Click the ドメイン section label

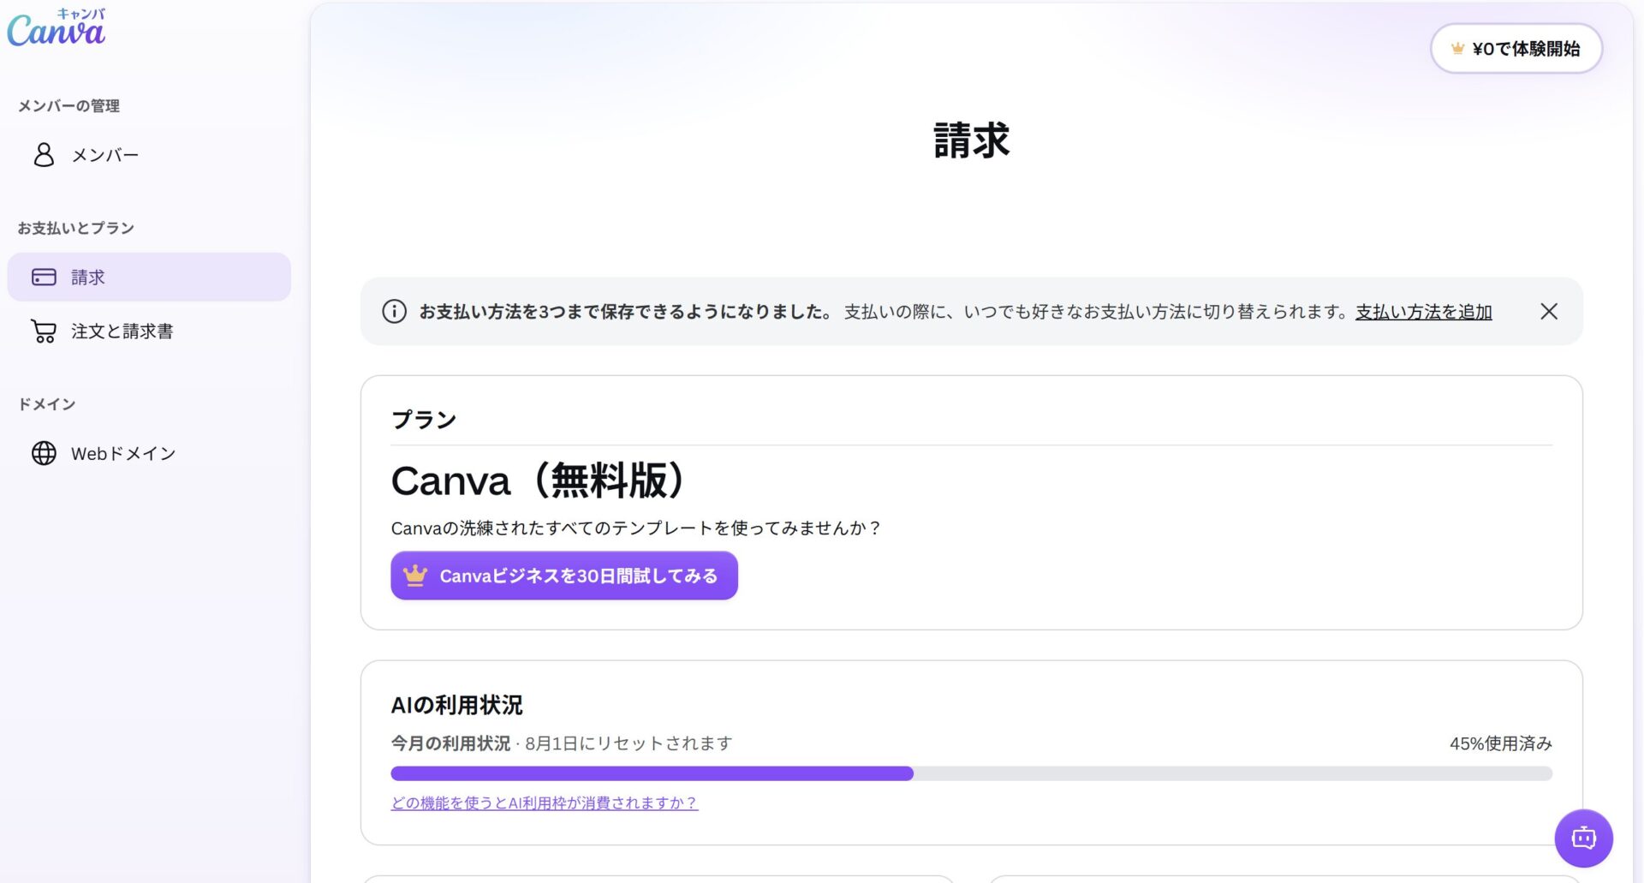point(47,404)
